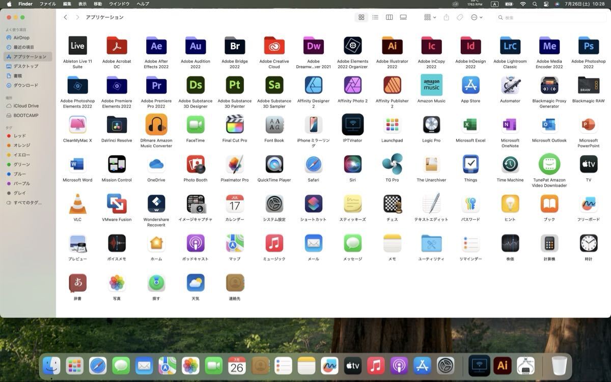
Task: Click the 検索 search field
Action: (550, 17)
